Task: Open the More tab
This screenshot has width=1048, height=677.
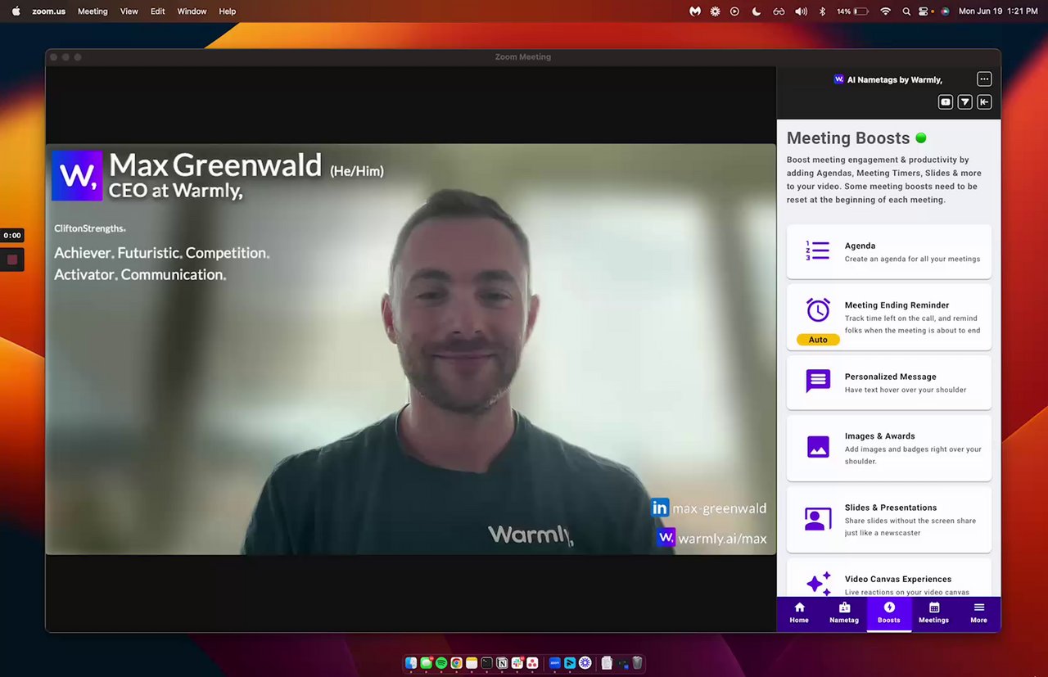Action: [978, 614]
